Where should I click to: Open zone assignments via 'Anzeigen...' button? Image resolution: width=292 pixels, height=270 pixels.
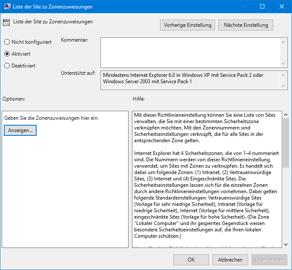20,130
